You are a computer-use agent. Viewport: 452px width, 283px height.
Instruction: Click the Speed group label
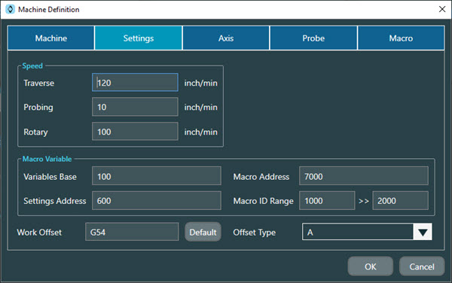coord(32,66)
